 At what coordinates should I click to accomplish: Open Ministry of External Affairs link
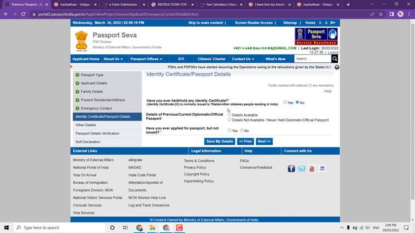pyautogui.click(x=93, y=160)
